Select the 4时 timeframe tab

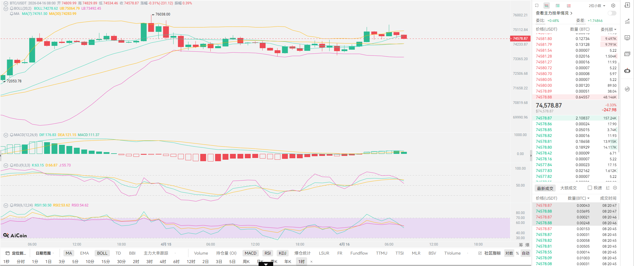pyautogui.click(x=163, y=262)
